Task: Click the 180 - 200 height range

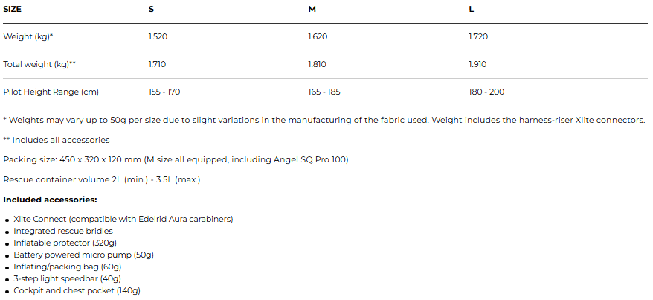Action: pos(486,92)
